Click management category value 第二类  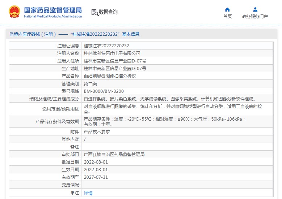[90, 84]
